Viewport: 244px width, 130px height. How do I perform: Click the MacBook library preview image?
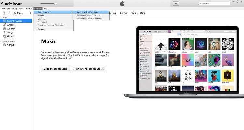pyautogui.click(x=184, y=62)
